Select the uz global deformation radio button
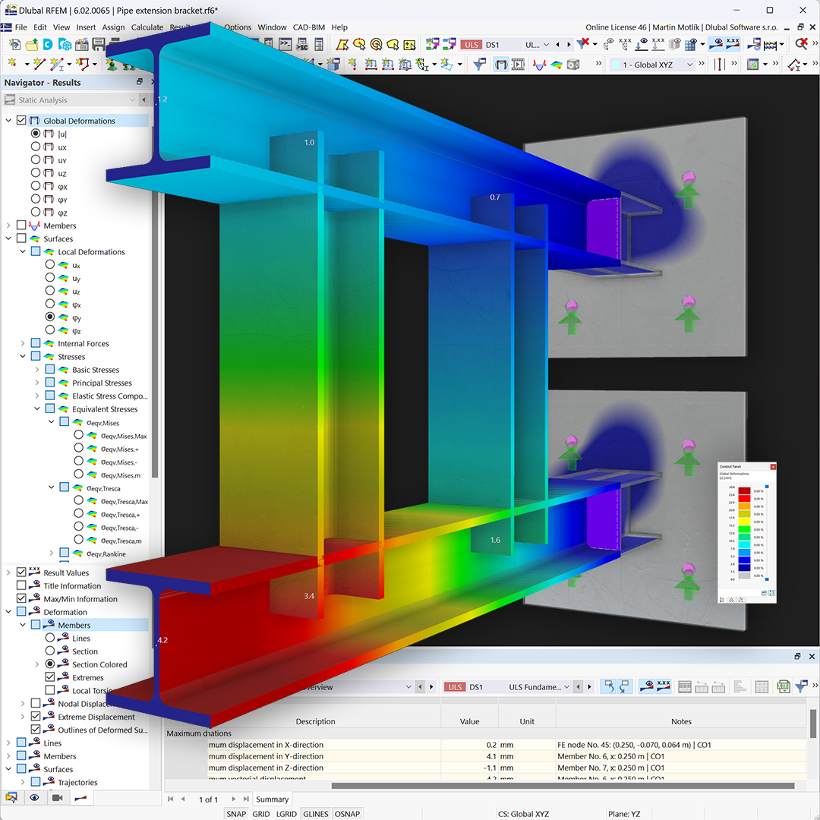Screen dimensions: 820x820 coord(36,172)
